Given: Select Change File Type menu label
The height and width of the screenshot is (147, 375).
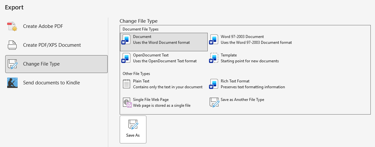Looking at the screenshot, I should pos(41,64).
